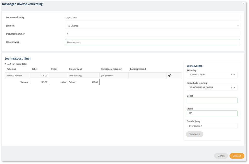This screenshot has height=164, width=249.
Task: Clear the 400000 Klanten Rekening selection
Action: (232, 75)
